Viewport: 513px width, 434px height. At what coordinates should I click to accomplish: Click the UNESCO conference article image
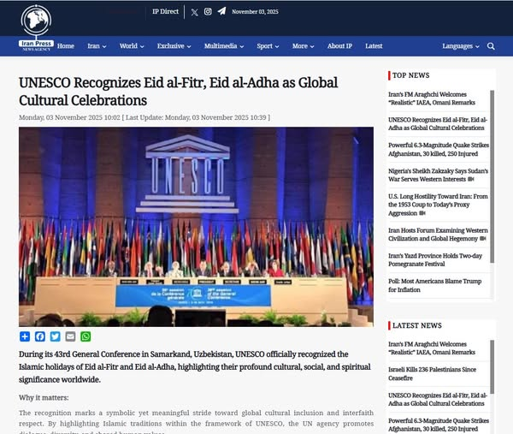pyautogui.click(x=196, y=227)
